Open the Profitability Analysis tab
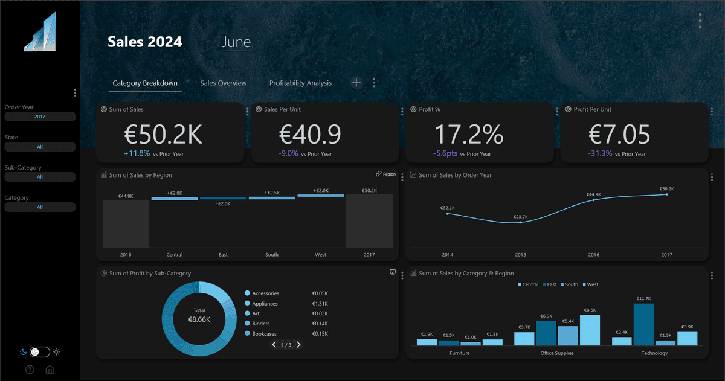 [300, 83]
